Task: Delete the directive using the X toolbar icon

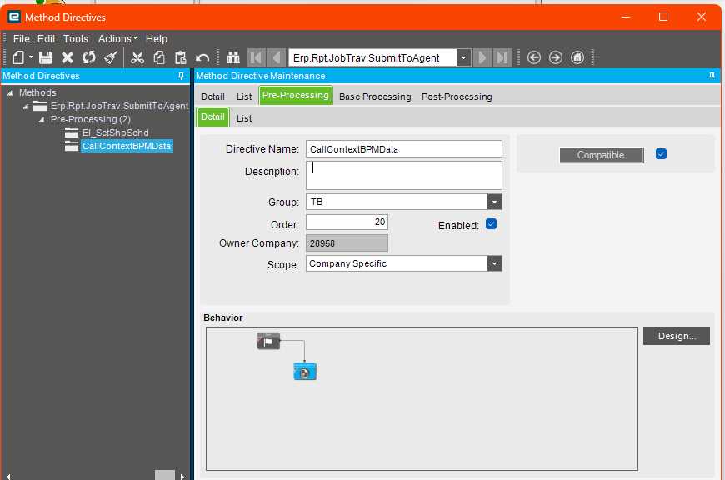Action: pos(67,57)
